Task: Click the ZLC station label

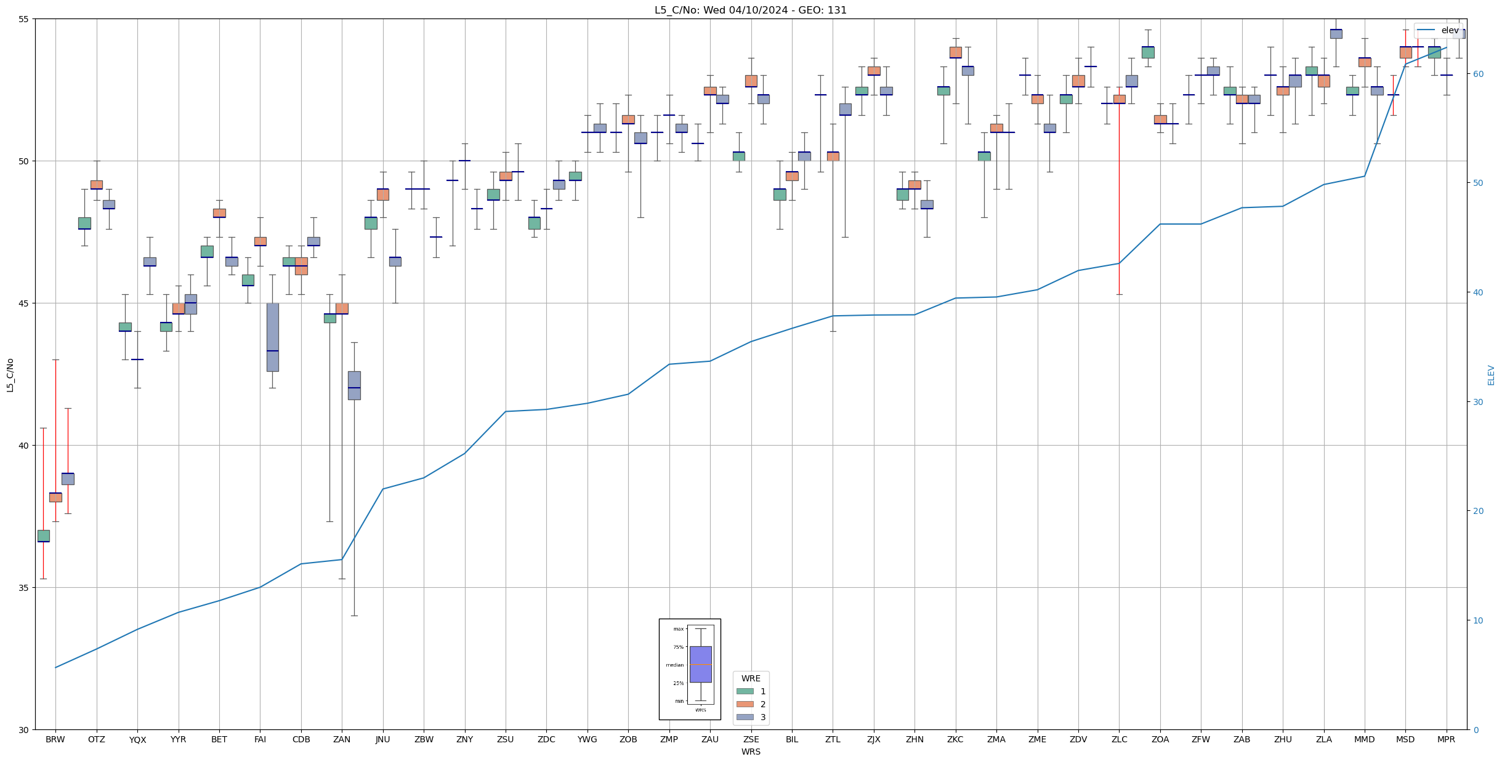Action: pos(1119,740)
